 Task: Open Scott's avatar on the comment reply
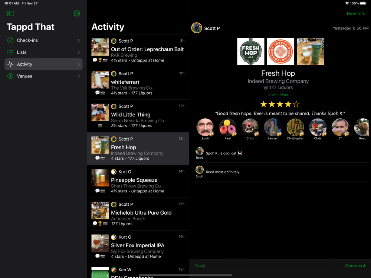(200, 169)
